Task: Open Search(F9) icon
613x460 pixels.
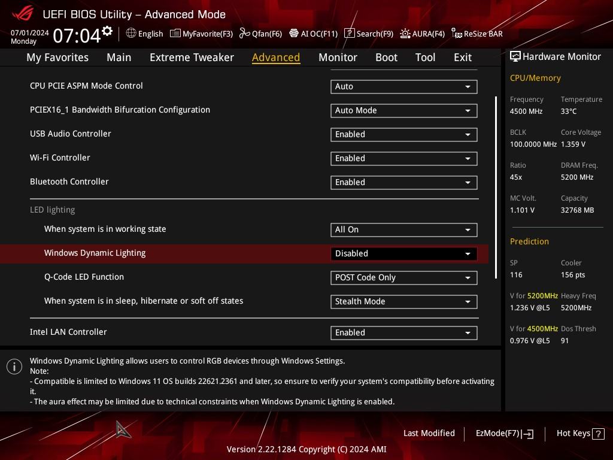Action: pyautogui.click(x=349, y=34)
